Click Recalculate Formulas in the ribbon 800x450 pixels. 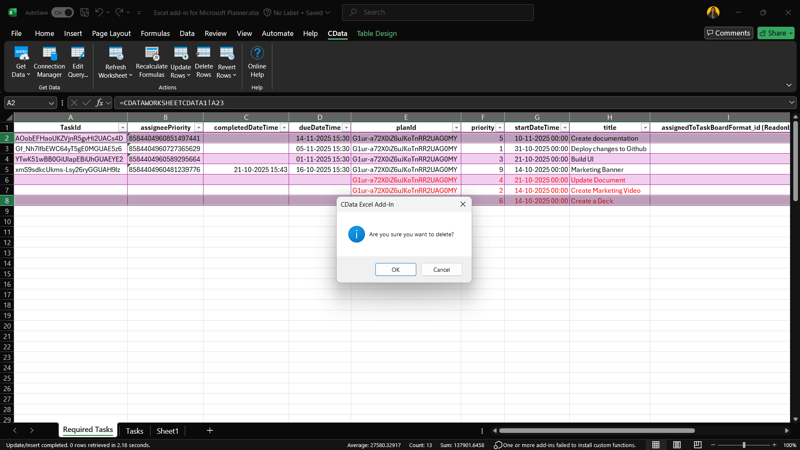(151, 53)
